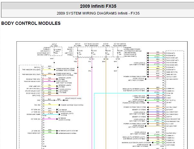Click the 'RF TURN SIG' pin label
194x149 pixels.
(x=36, y=110)
